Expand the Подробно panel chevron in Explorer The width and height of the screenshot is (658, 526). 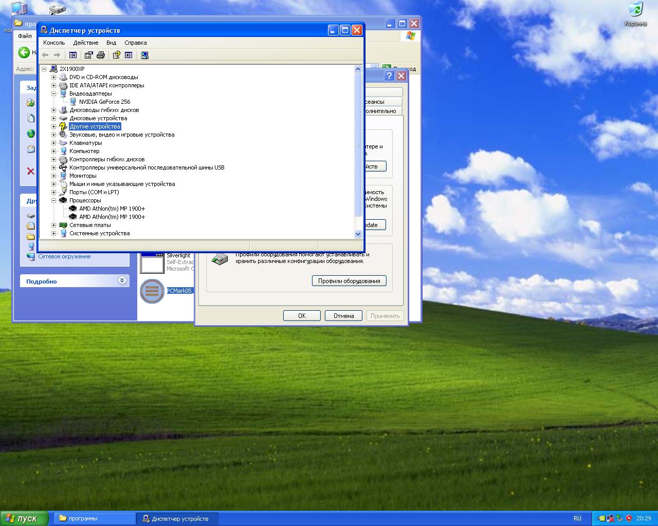(x=122, y=280)
